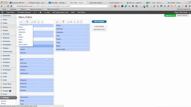Click + New in the admin bar
The height and width of the screenshot is (107, 191).
tap(47, 12)
